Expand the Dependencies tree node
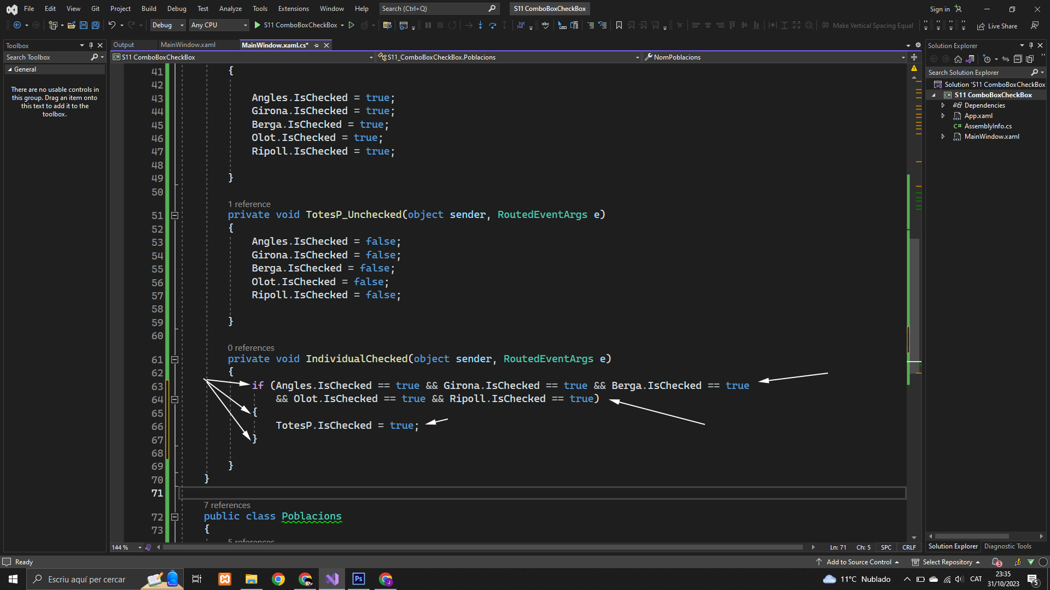 (x=943, y=105)
